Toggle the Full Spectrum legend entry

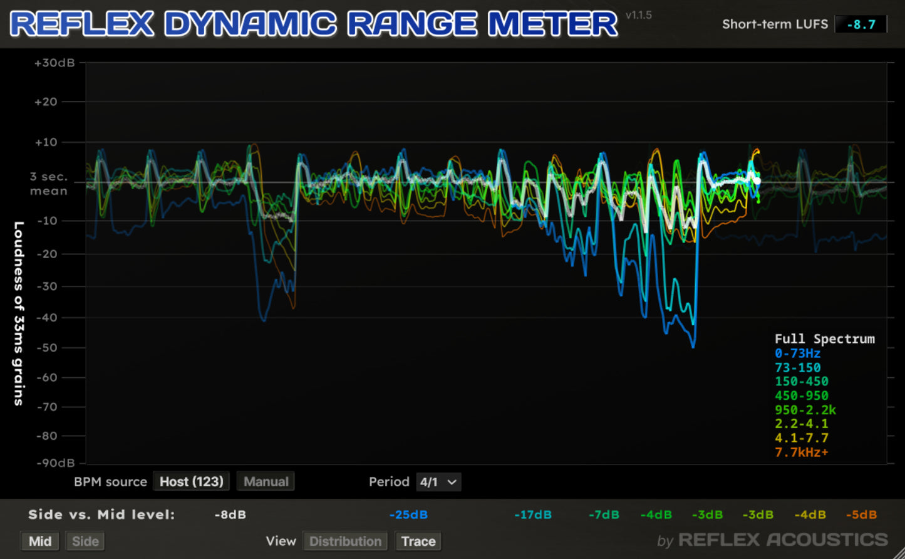824,339
